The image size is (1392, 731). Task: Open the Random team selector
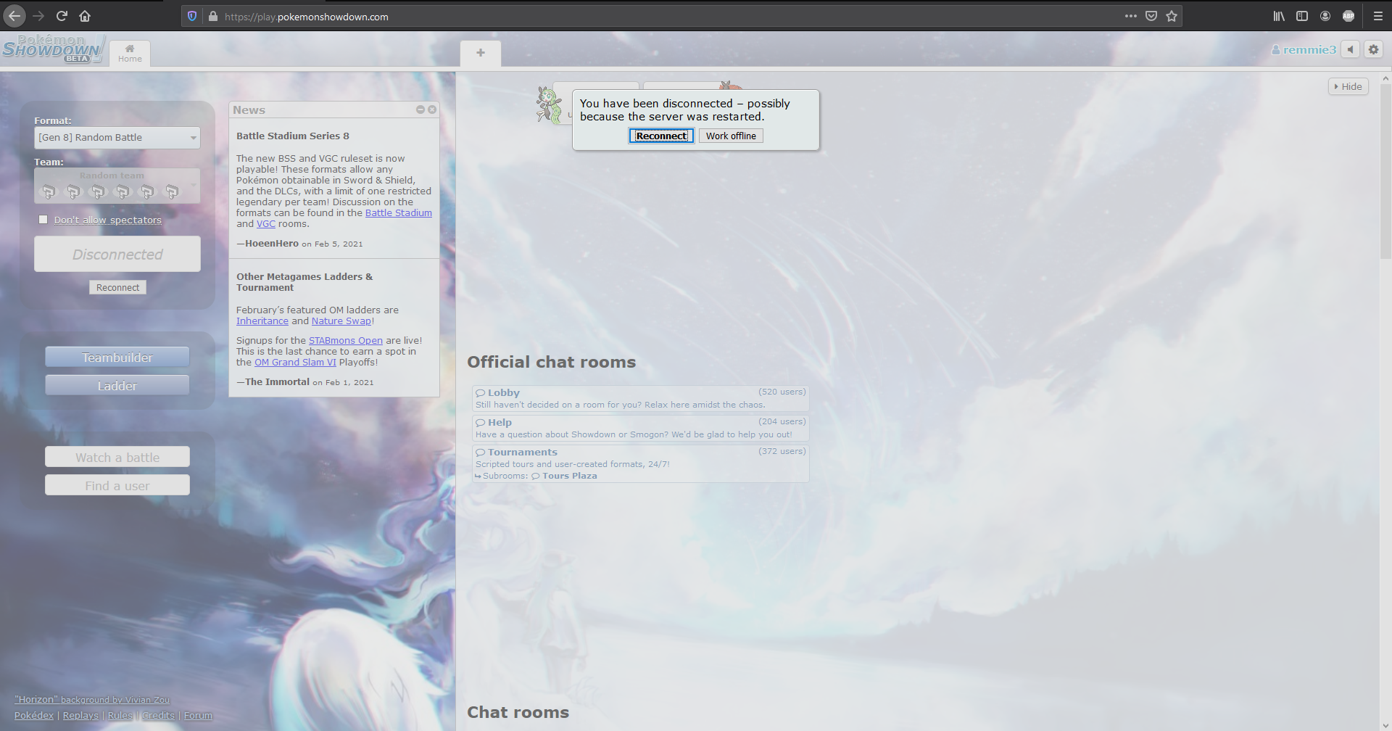[117, 186]
